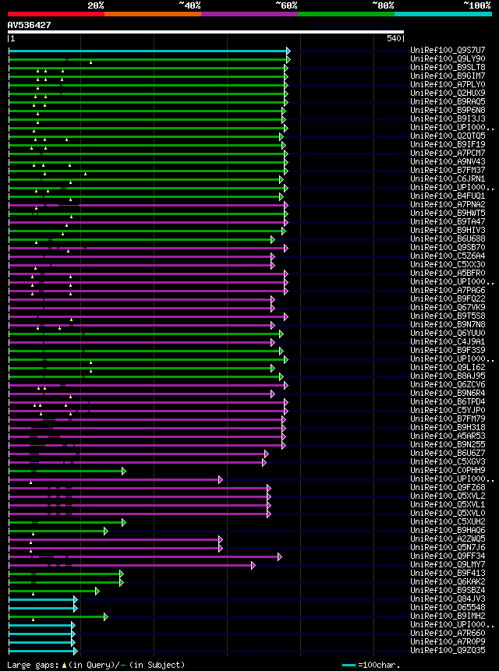The image size is (499, 671).
Task: Select hit UniRef100_Q9LI62
Action: [x=448, y=368]
